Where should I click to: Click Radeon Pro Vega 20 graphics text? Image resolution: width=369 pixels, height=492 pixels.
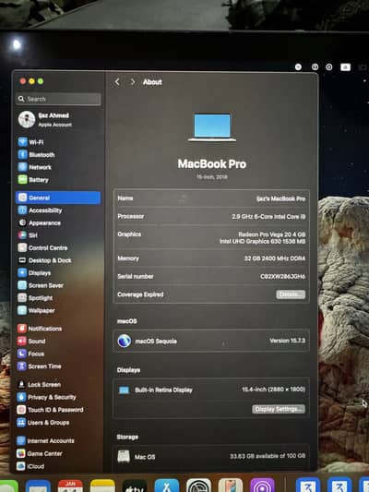tap(272, 234)
